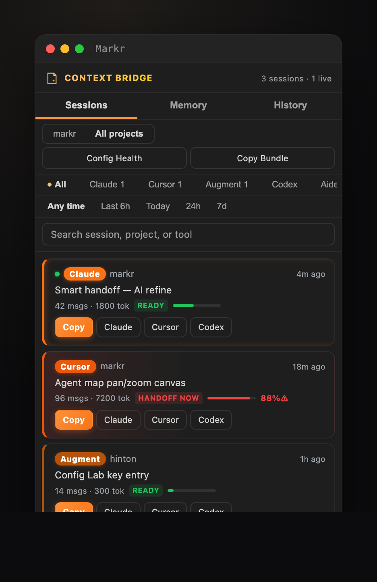Click the red close window button

[50, 49]
